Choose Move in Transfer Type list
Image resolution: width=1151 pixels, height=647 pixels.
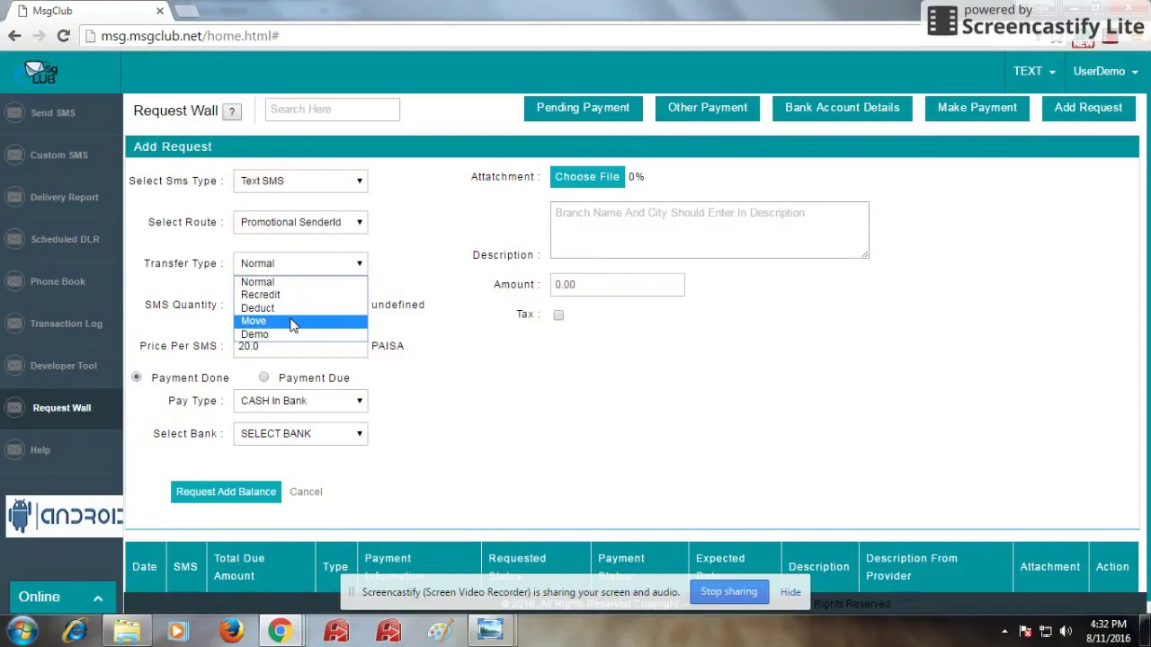click(x=300, y=321)
